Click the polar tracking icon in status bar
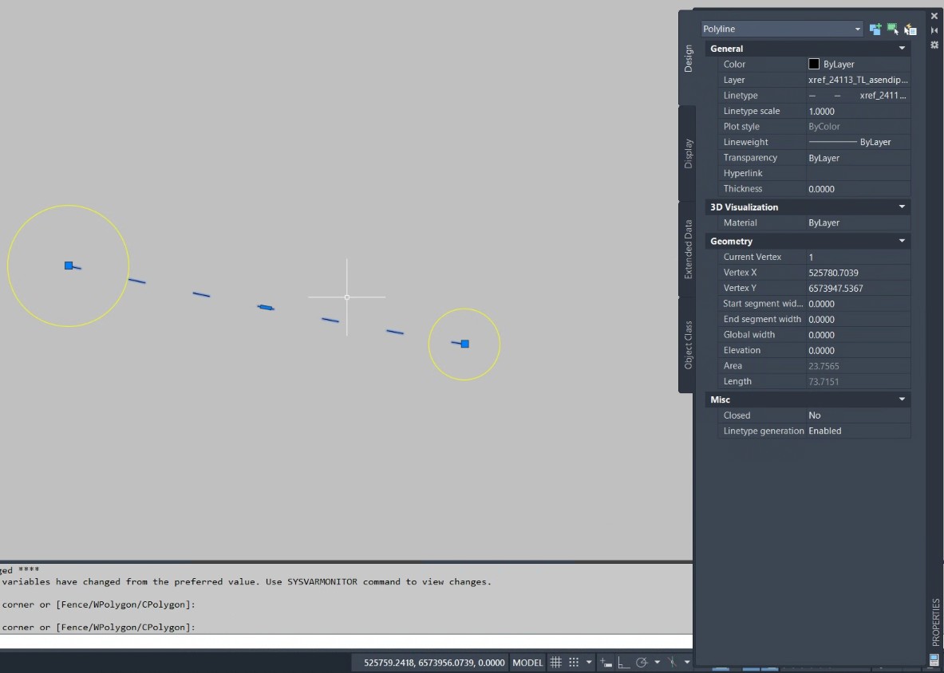 (642, 663)
